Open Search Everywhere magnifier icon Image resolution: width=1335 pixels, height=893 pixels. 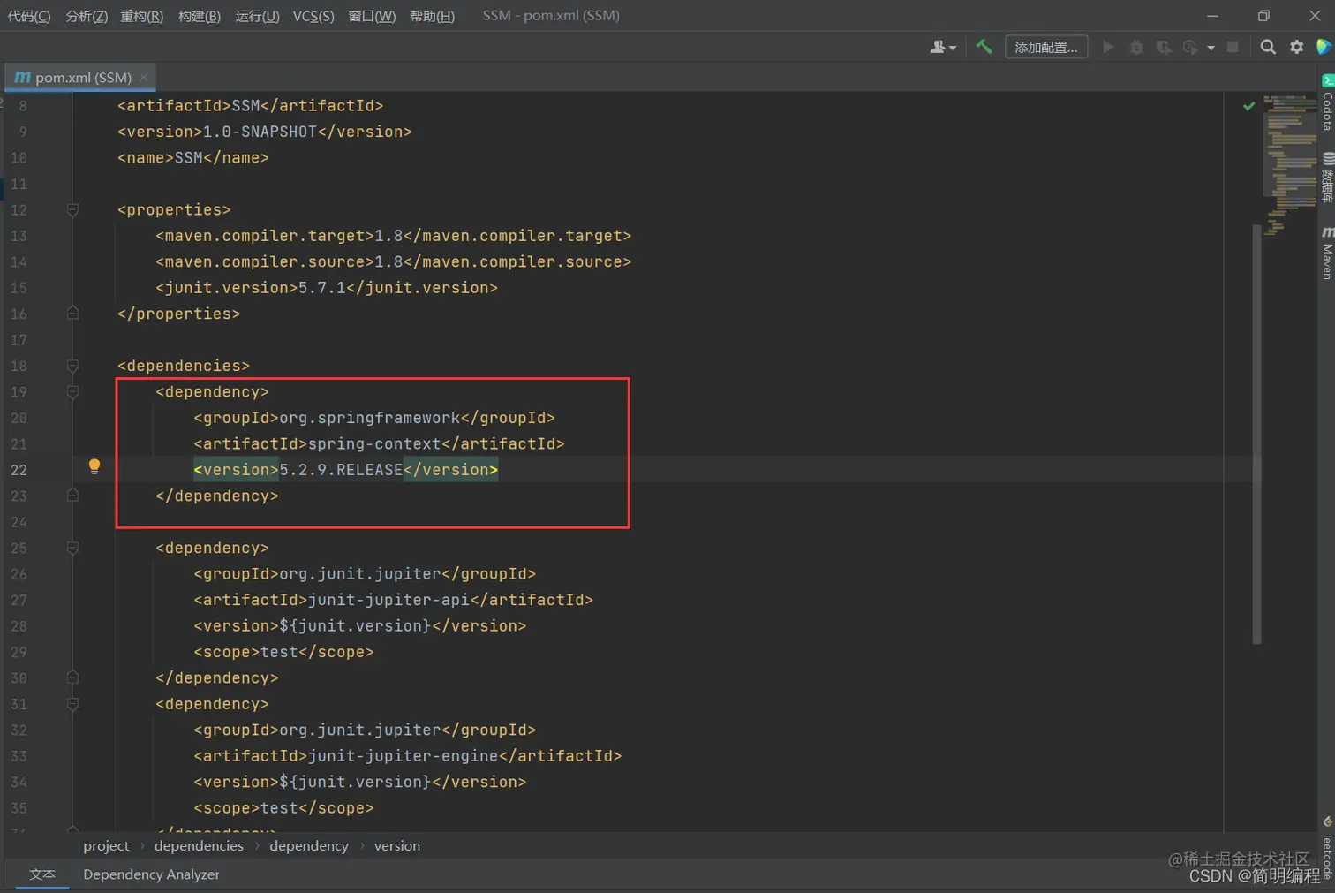click(x=1268, y=47)
